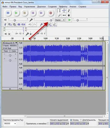Click the Undo arrow icon
The width and height of the screenshot is (110, 128).
pos(30,25)
